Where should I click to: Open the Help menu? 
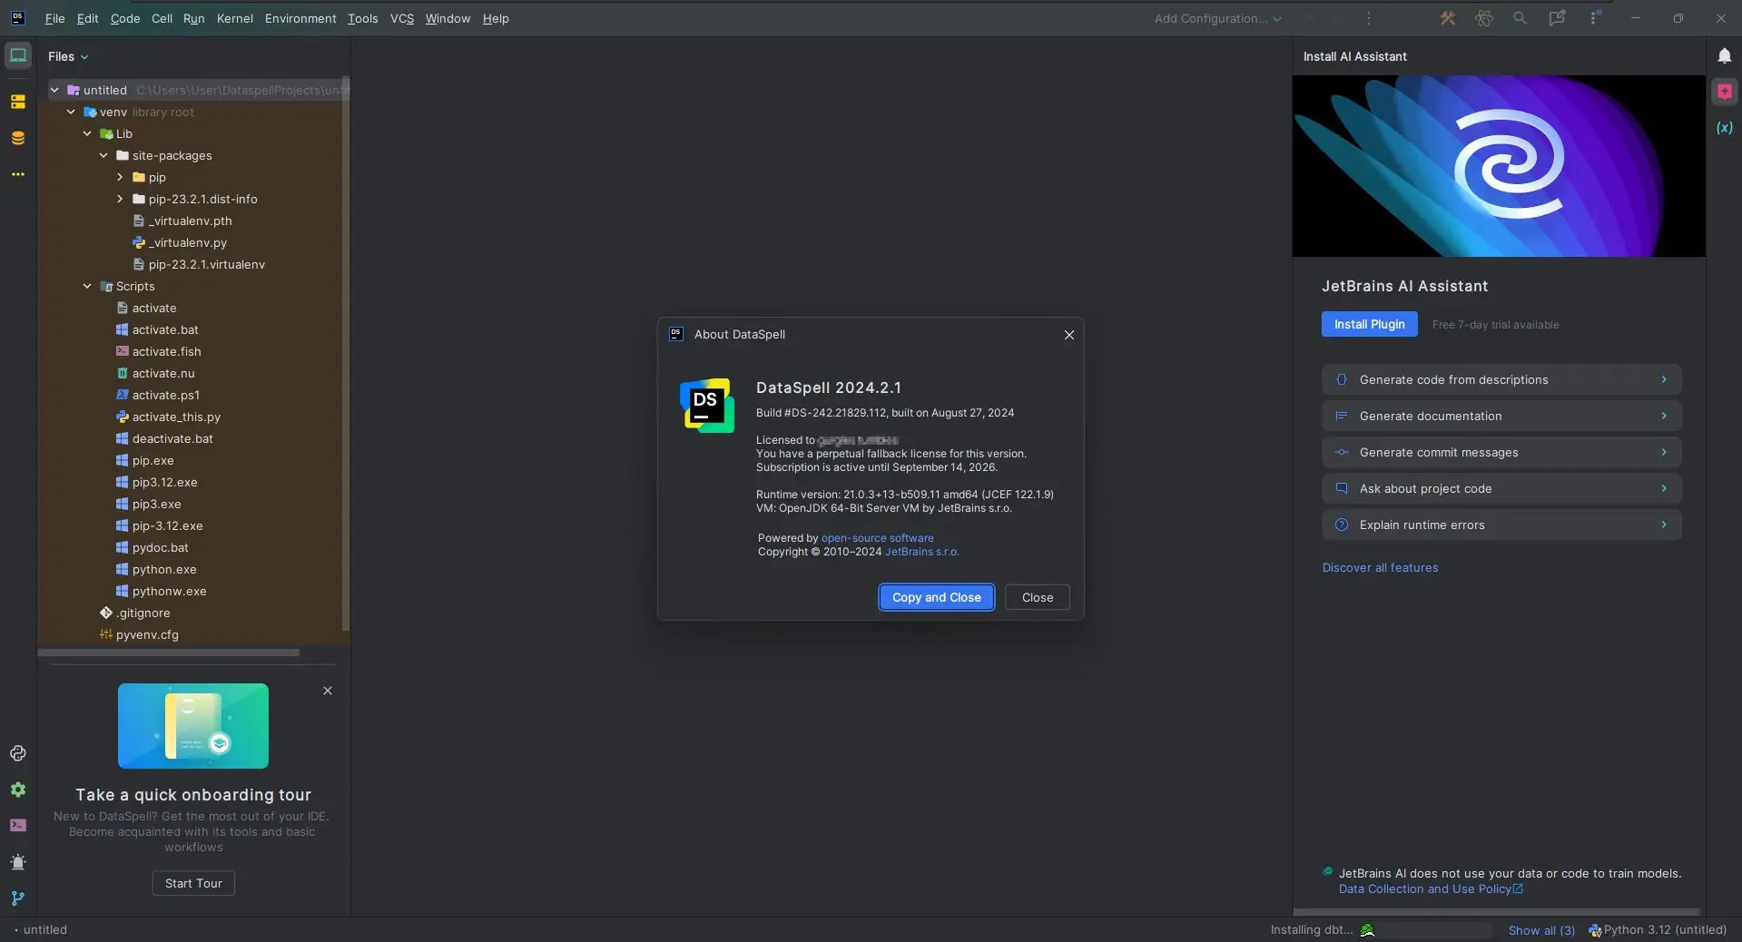[x=496, y=18]
